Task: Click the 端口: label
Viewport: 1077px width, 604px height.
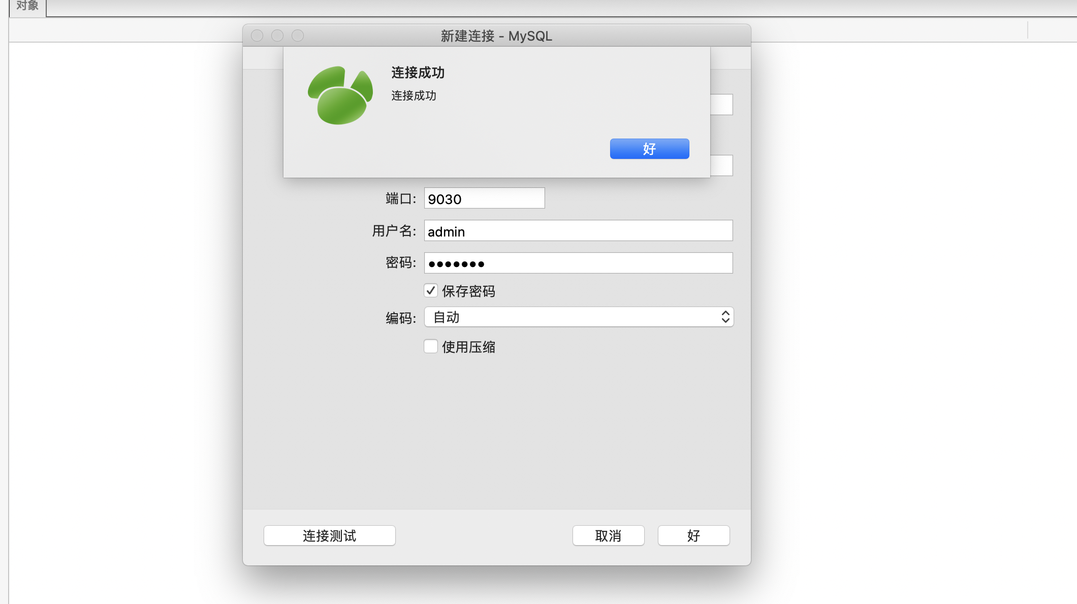Action: [x=401, y=198]
